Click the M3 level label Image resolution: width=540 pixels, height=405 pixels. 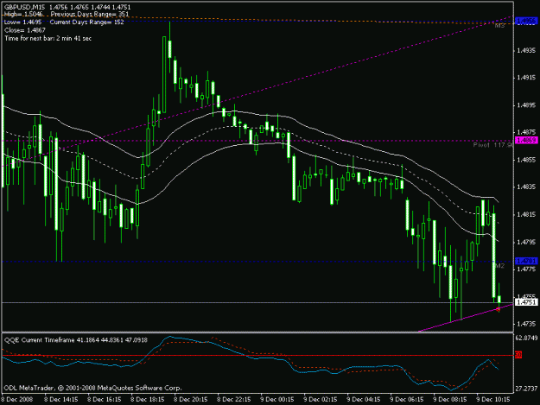pyautogui.click(x=499, y=25)
